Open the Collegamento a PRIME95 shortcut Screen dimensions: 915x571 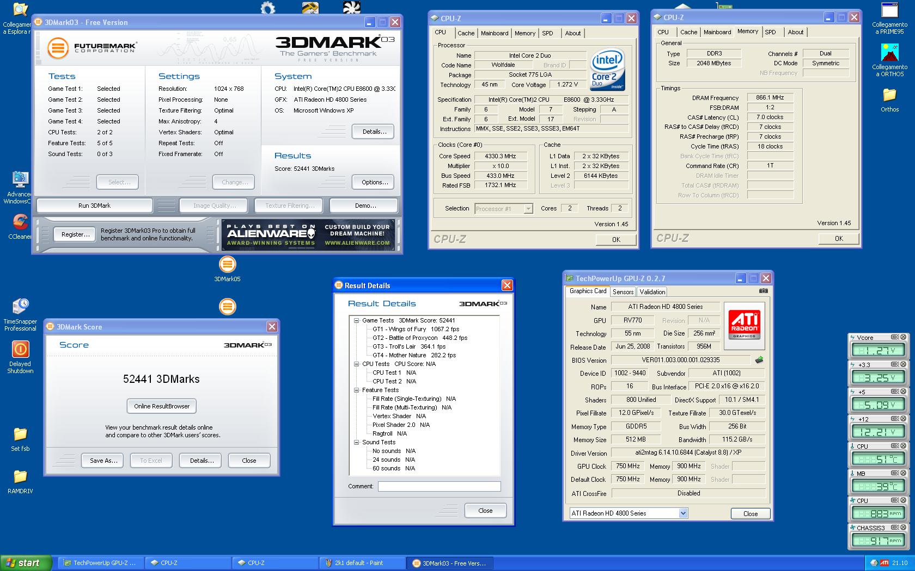(889, 18)
